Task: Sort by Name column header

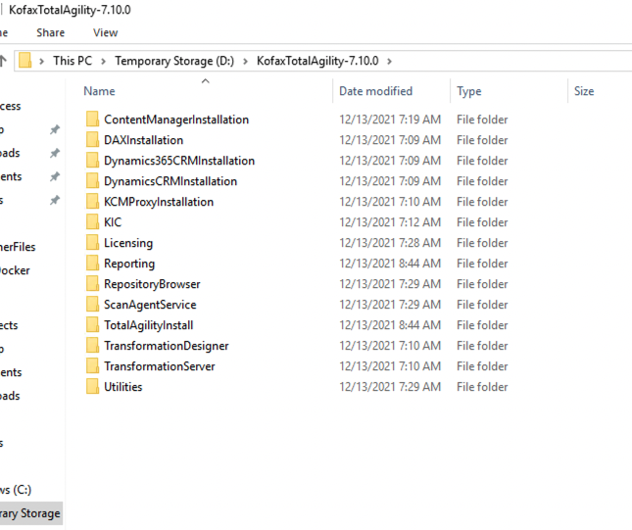Action: [x=99, y=91]
